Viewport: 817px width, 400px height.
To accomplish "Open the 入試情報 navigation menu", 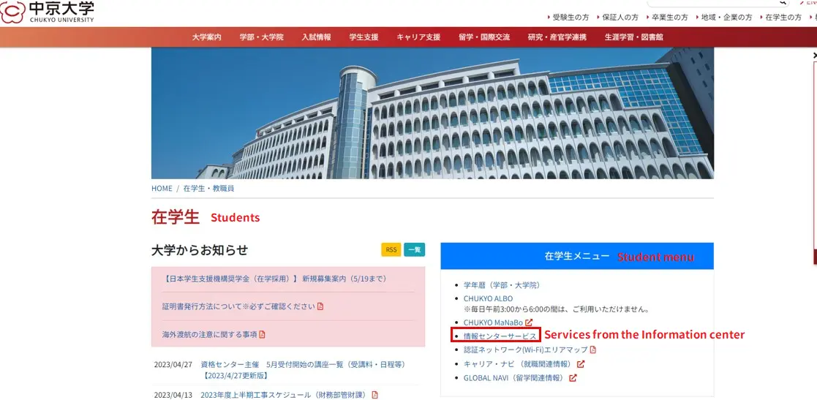I will click(316, 37).
